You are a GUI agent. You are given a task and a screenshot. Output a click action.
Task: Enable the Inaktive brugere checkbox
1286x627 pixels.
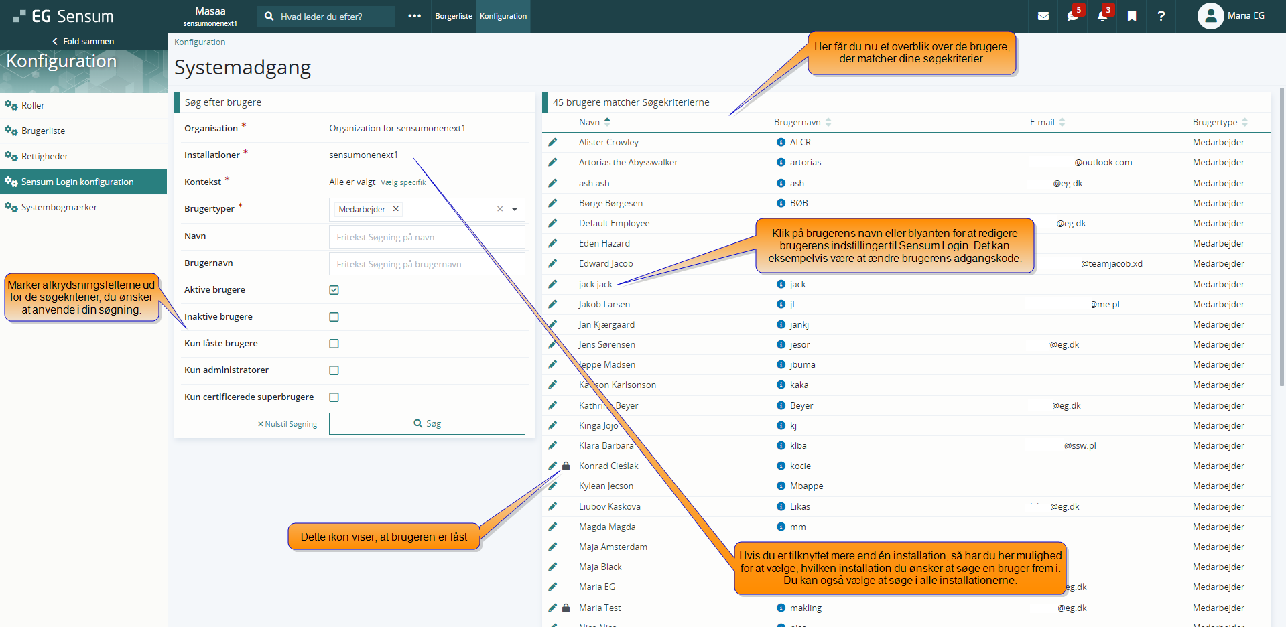click(x=334, y=317)
